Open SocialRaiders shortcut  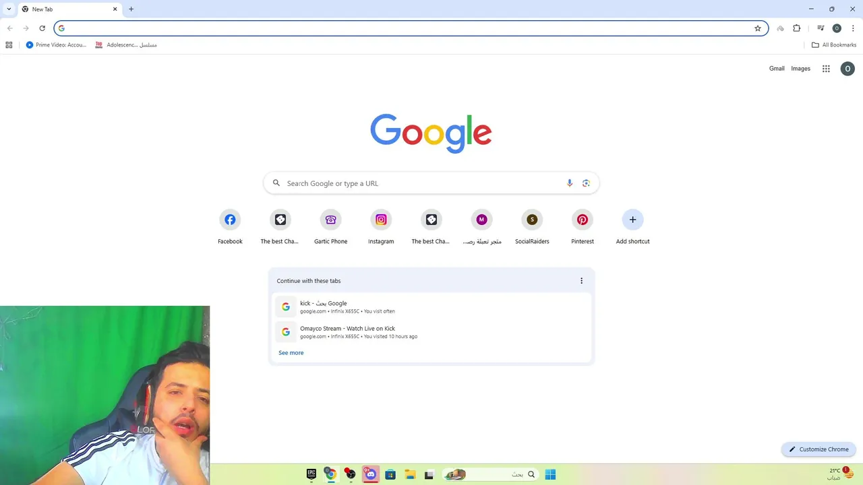pos(532,228)
